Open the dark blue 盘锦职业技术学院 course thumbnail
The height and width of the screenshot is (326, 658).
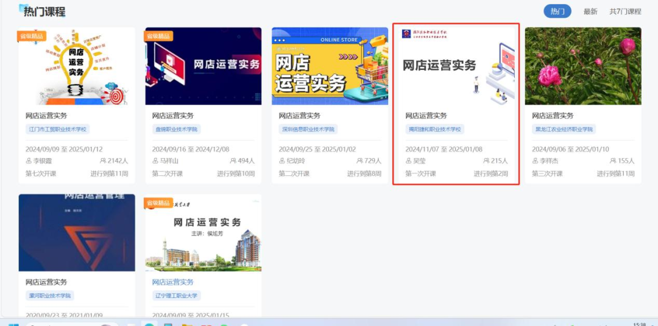click(x=203, y=66)
